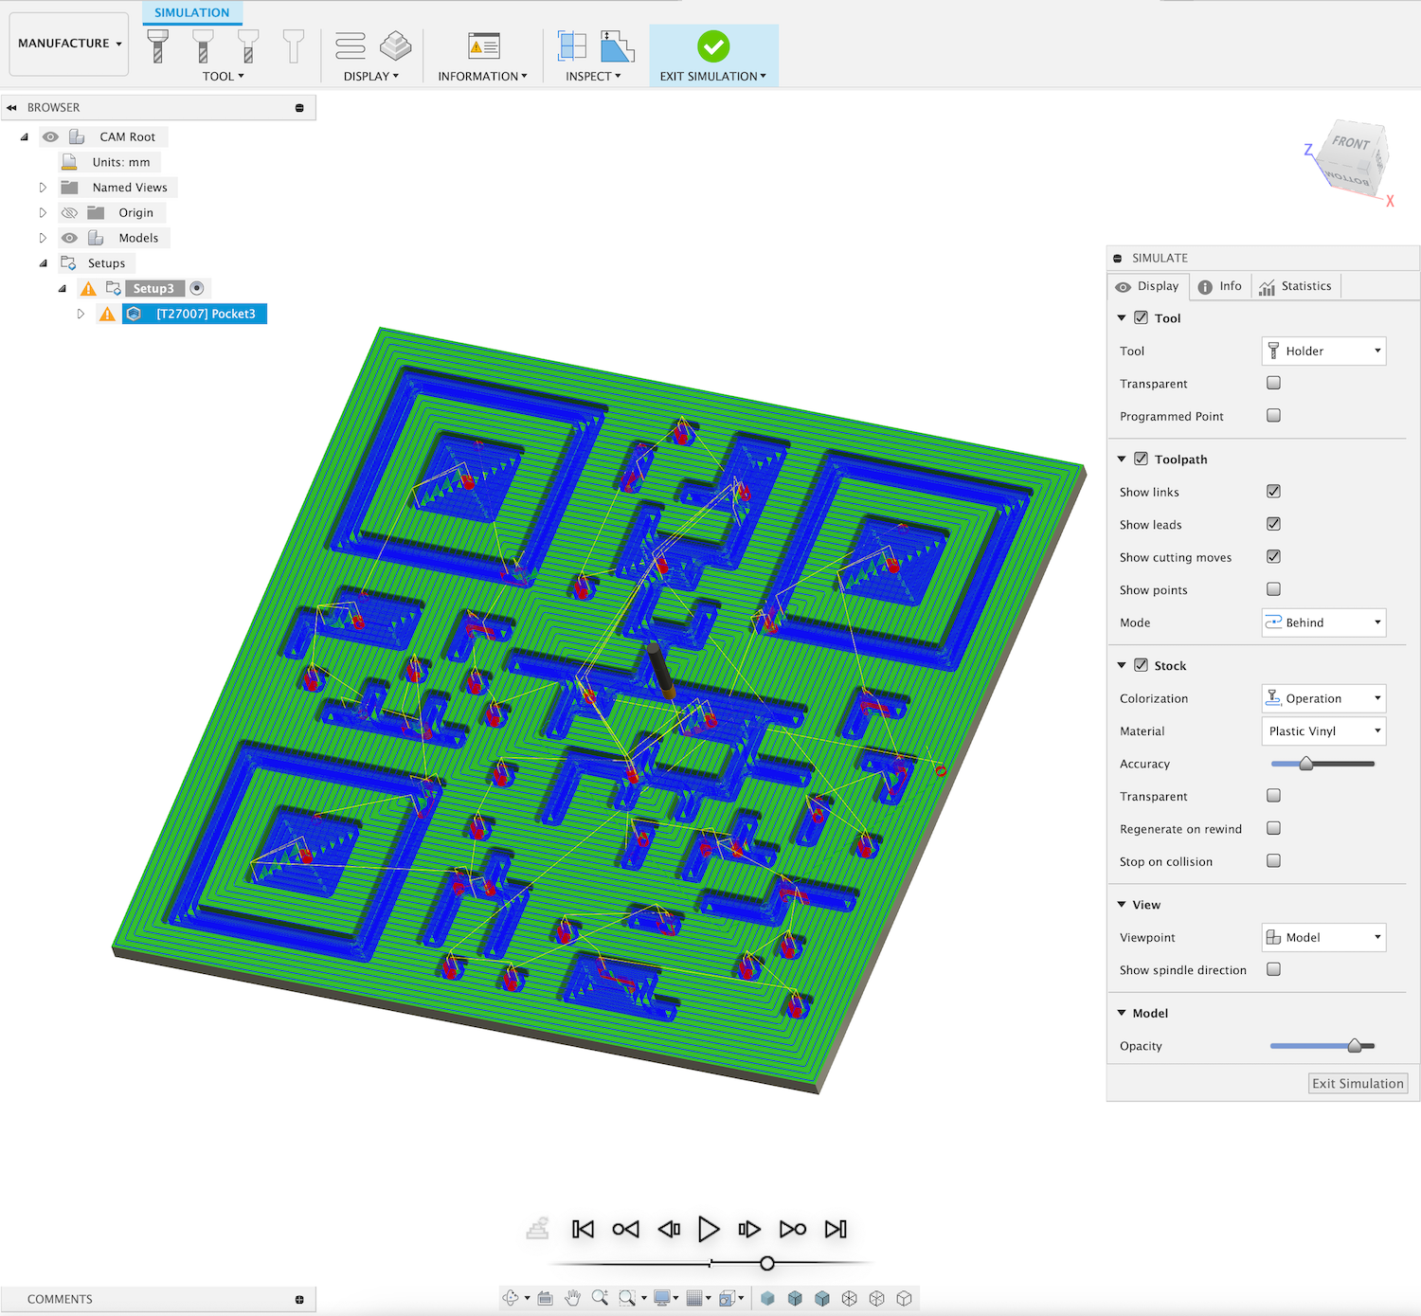Expand the Named Views tree node
The height and width of the screenshot is (1316, 1421).
(x=43, y=188)
